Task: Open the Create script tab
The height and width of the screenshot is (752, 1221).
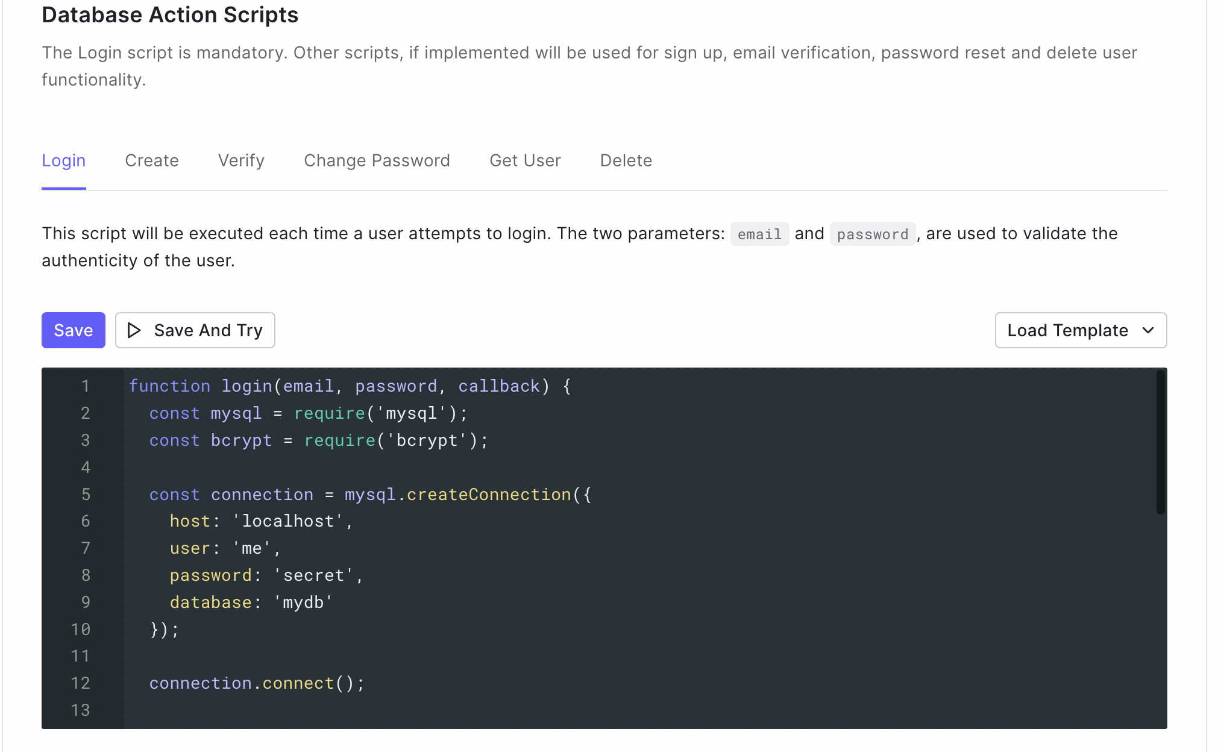Action: (151, 161)
